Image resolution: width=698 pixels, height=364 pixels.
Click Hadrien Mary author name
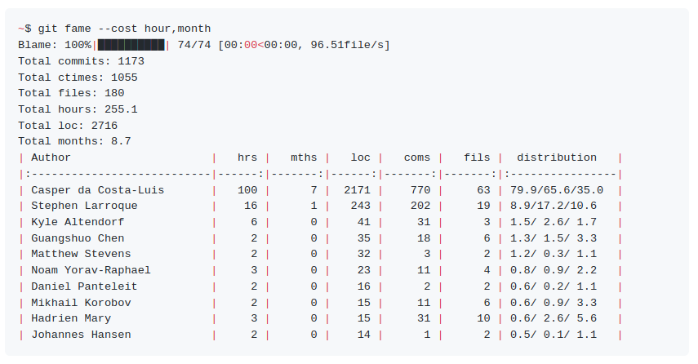[x=71, y=318]
